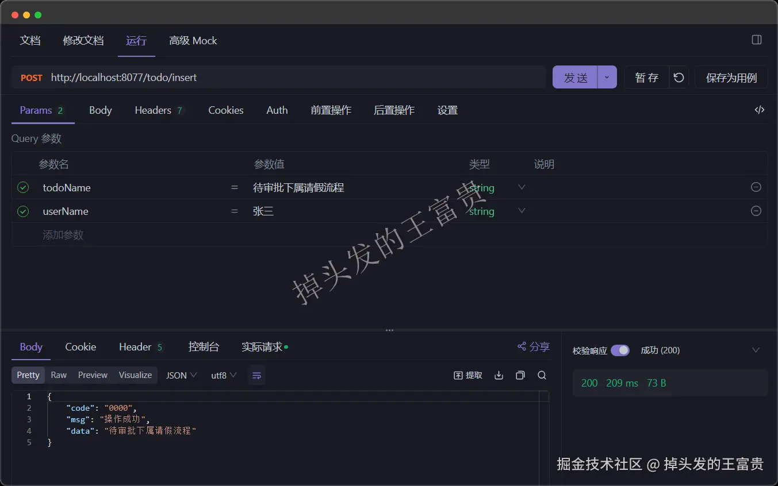
Task: Open the 设置 tab
Action: point(448,110)
